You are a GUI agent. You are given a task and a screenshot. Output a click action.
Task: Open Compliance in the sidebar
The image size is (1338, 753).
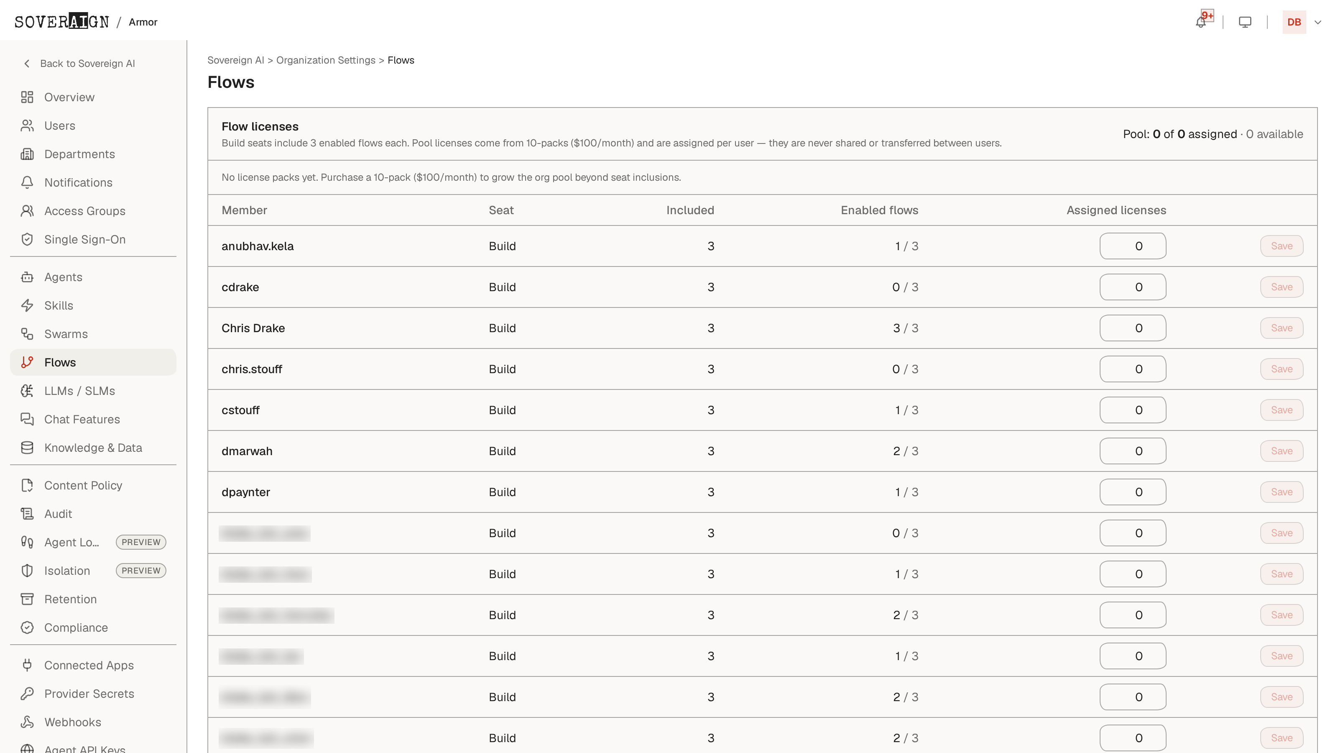point(93,628)
